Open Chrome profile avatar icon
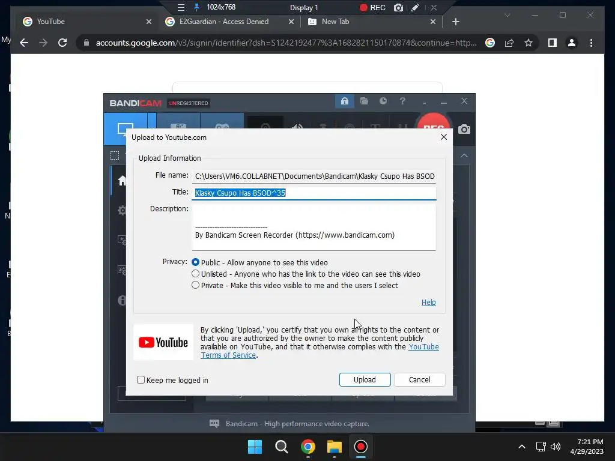Viewport: 615px width, 461px height. click(x=572, y=43)
